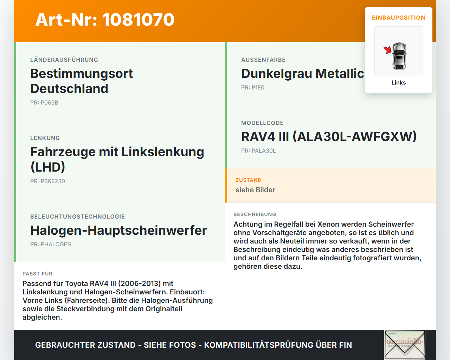
Task: Click the Xenon Scheinwerfer description paragraph
Action: [x=327, y=245]
